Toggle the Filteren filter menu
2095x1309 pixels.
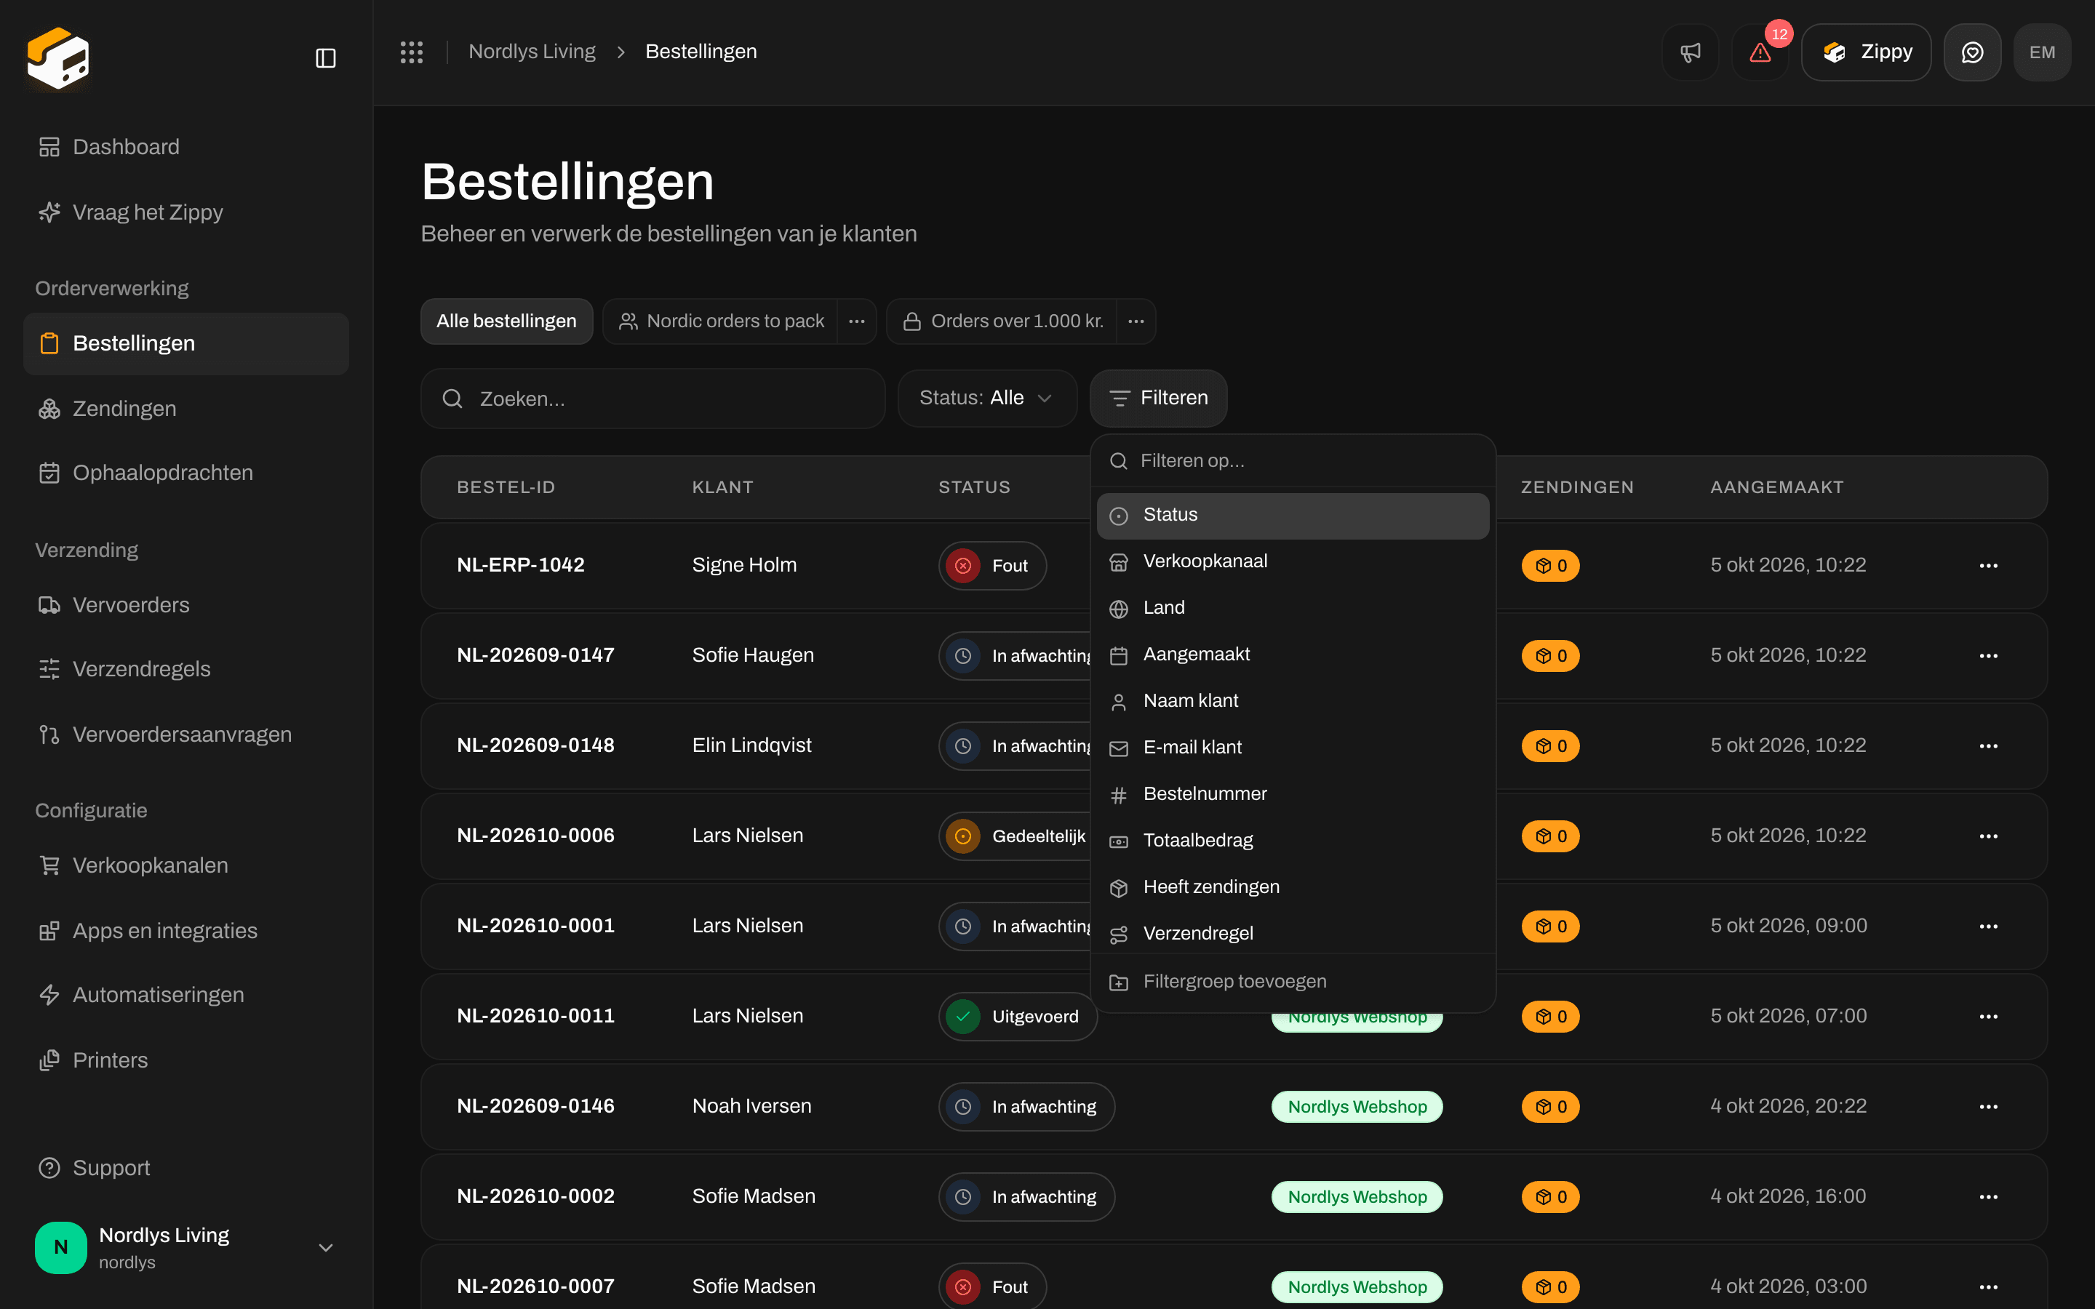(1158, 399)
